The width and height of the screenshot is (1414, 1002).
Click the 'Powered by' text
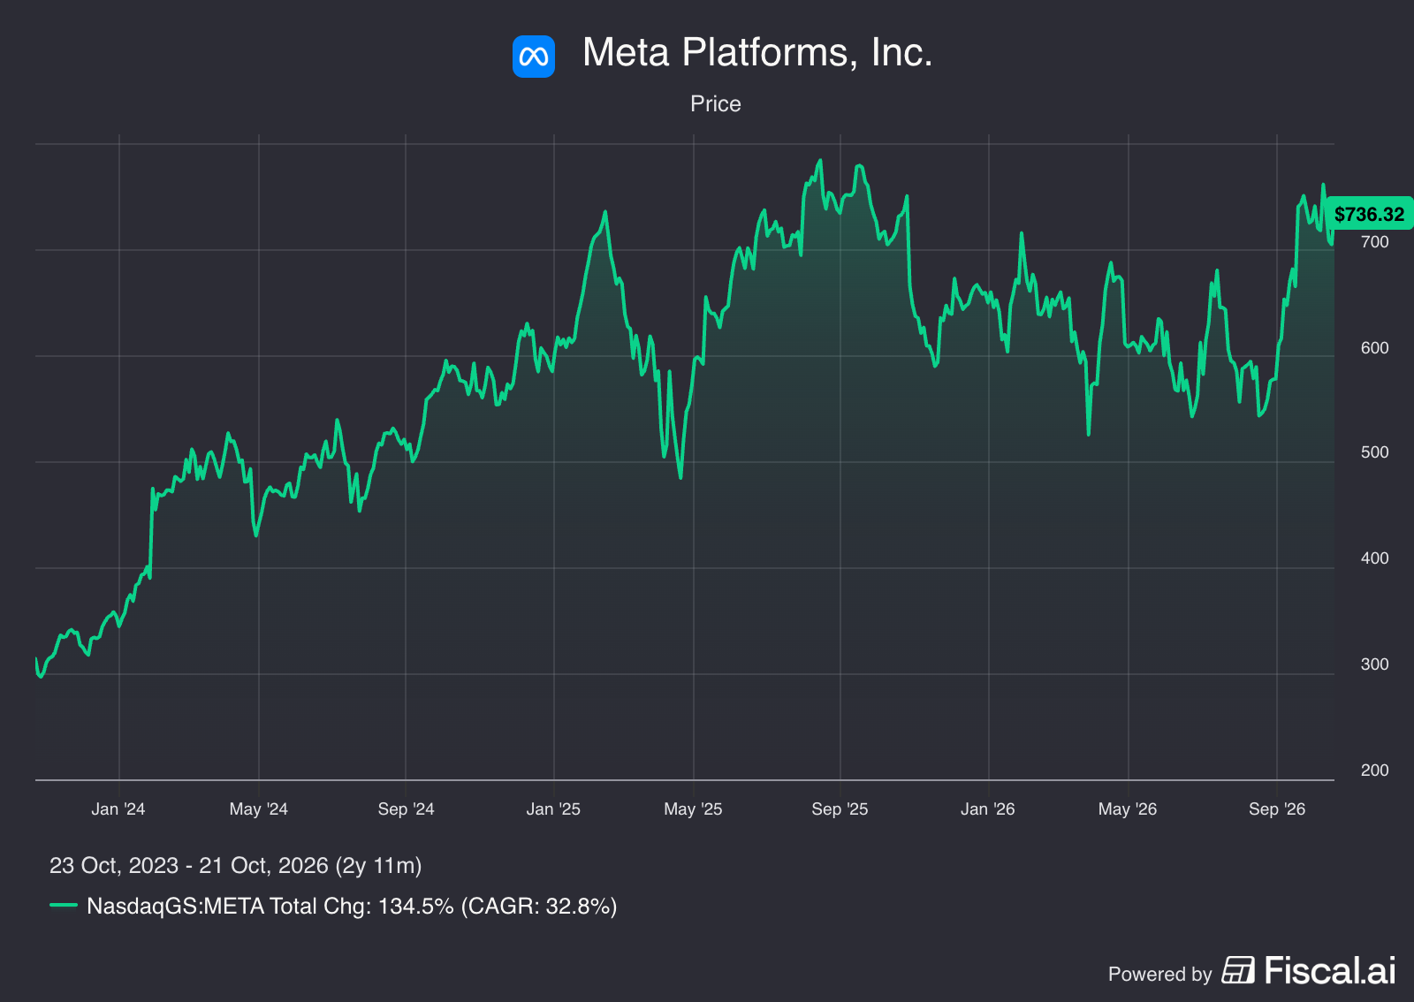tap(1159, 974)
